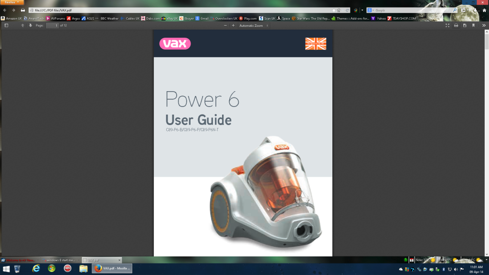Click the PDF current view bookmark icon
This screenshot has height=275, width=489.
pyautogui.click(x=473, y=26)
